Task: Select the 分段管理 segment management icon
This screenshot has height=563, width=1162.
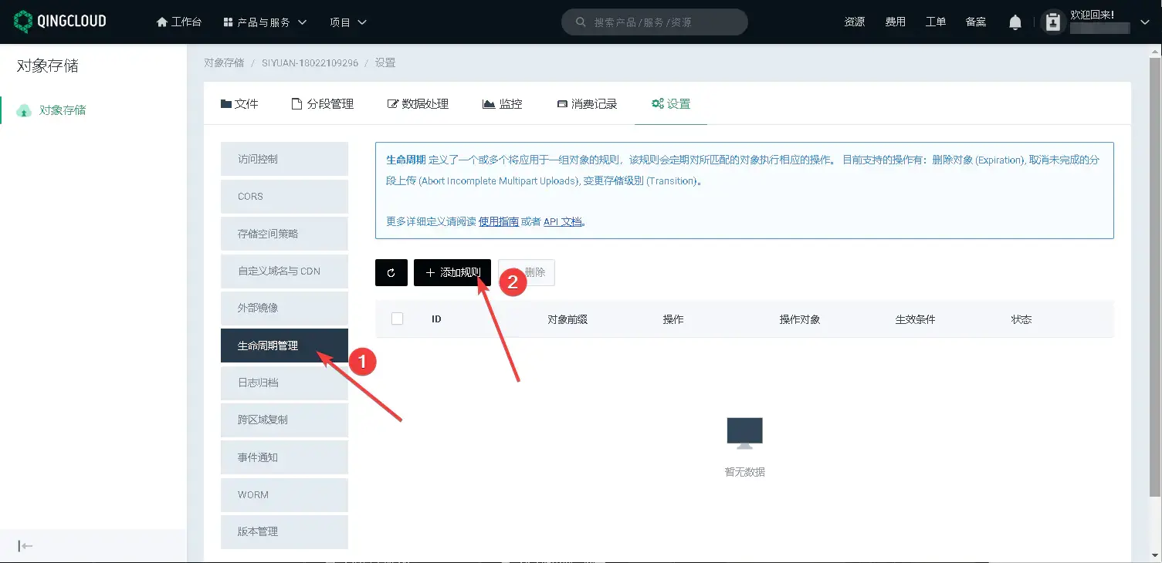Action: (296, 103)
